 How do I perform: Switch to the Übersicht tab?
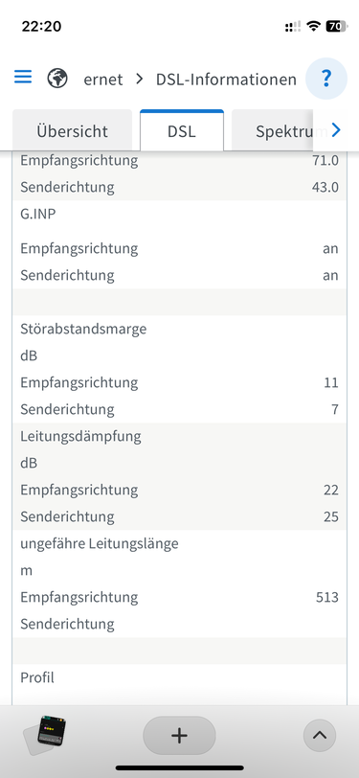[72, 131]
